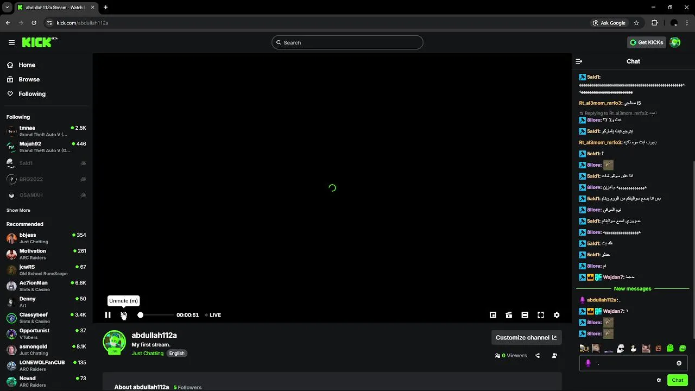The image size is (695, 391).
Task: Unmute the stream audio
Action: (x=124, y=315)
